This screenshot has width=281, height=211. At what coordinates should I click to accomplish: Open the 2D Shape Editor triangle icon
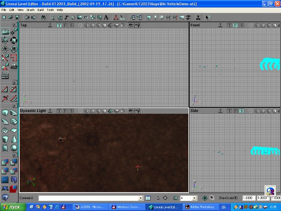coord(116,18)
